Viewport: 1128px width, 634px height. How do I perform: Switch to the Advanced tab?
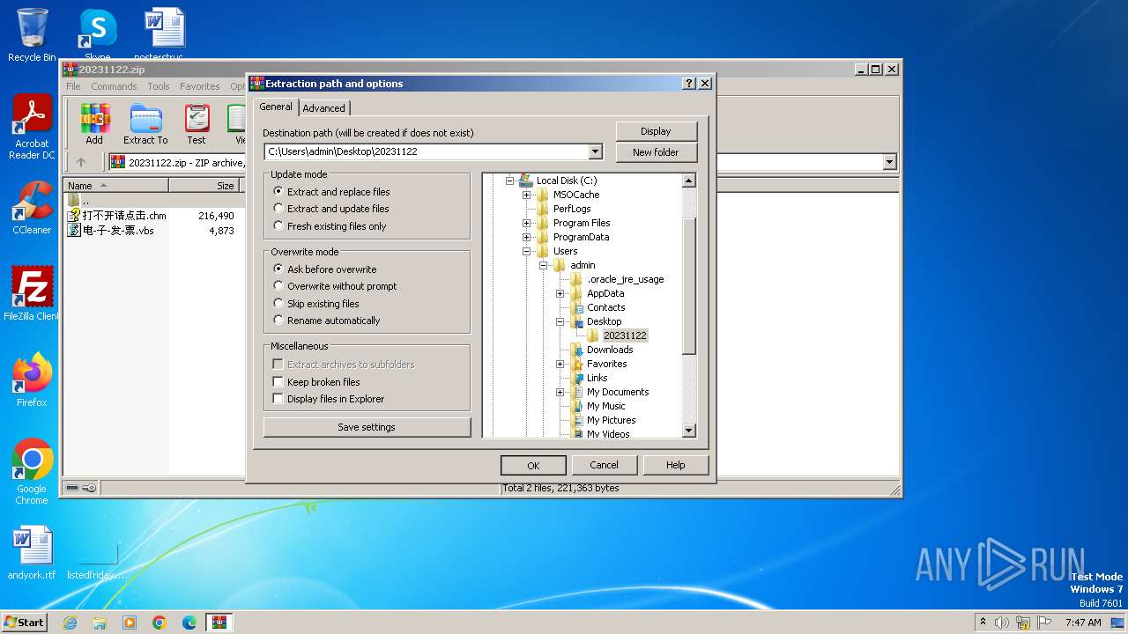(324, 108)
